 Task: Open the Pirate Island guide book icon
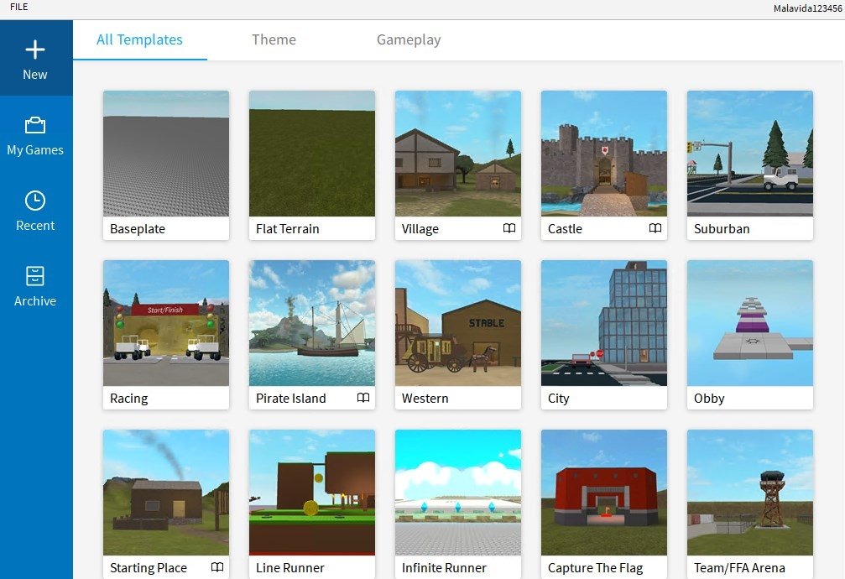pyautogui.click(x=364, y=398)
